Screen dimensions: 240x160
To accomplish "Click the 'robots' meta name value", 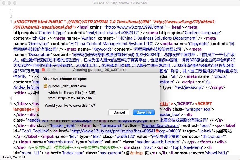I will 219,76.
